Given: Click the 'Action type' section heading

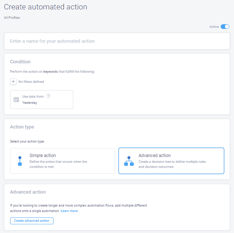Looking at the screenshot, I should [22, 127].
